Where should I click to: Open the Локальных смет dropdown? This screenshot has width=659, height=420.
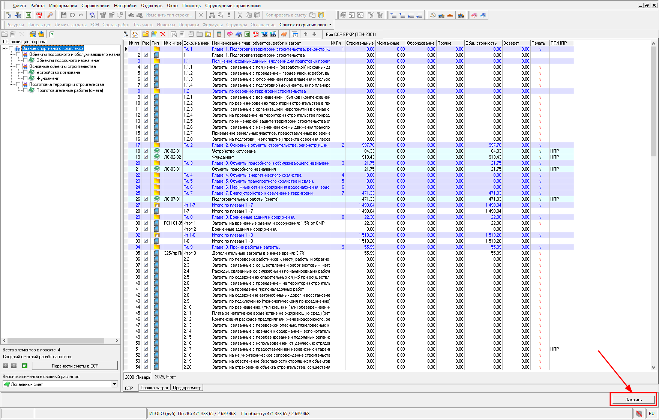(114, 384)
